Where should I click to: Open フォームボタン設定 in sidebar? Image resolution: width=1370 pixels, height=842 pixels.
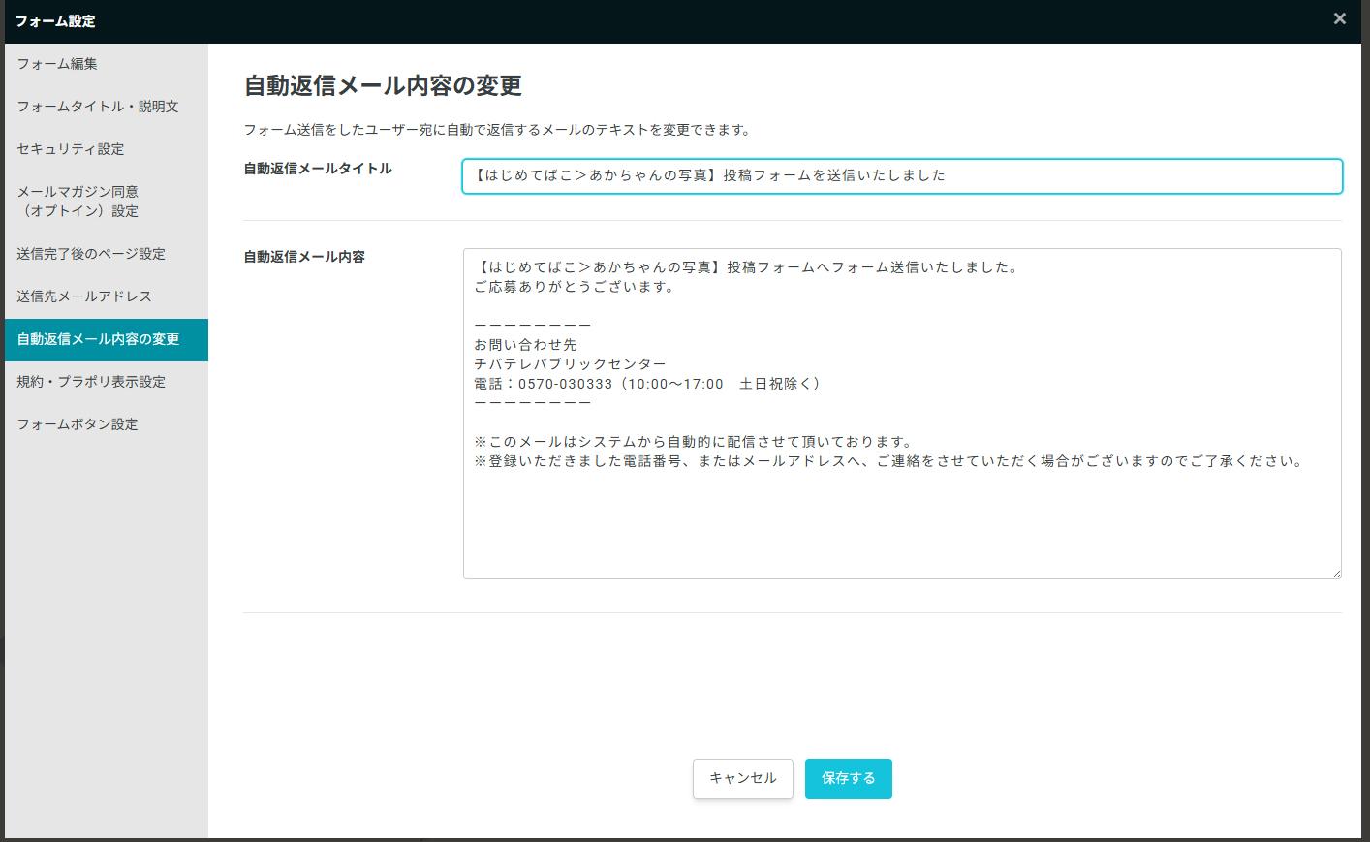tap(78, 424)
